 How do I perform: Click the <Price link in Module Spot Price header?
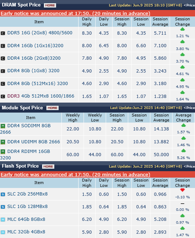coord(189,108)
